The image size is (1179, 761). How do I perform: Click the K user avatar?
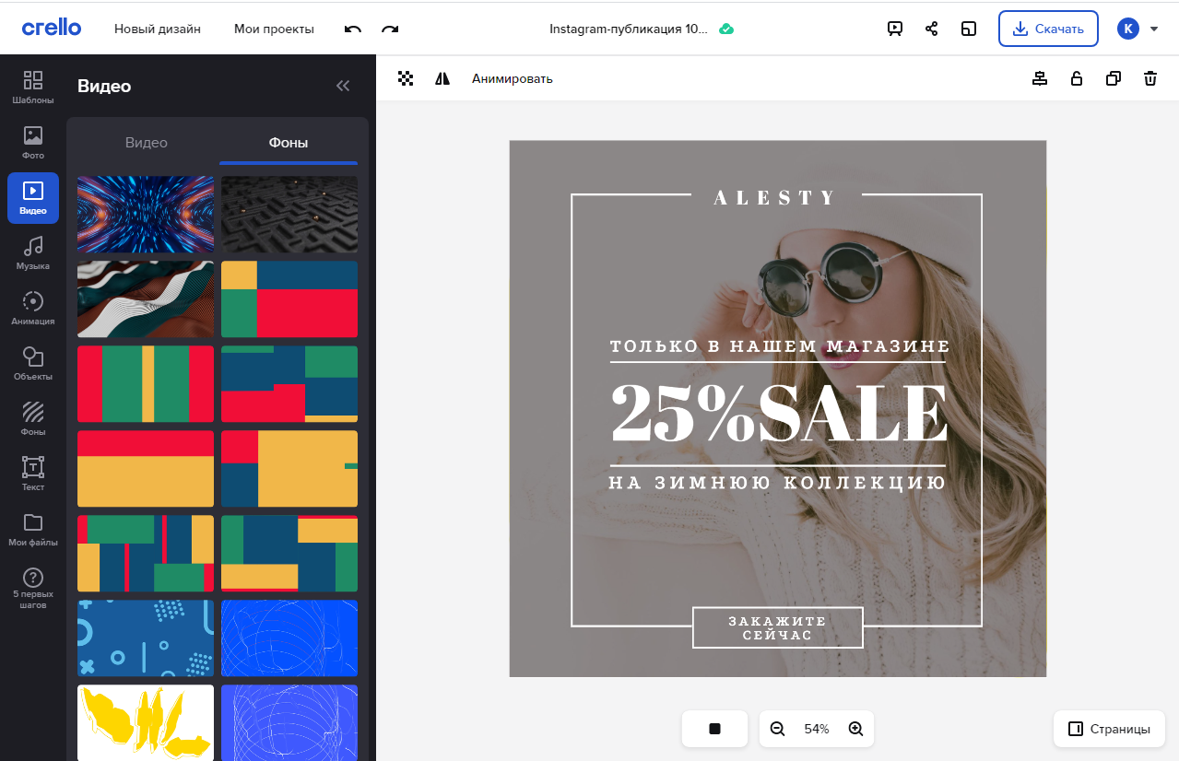(1127, 29)
